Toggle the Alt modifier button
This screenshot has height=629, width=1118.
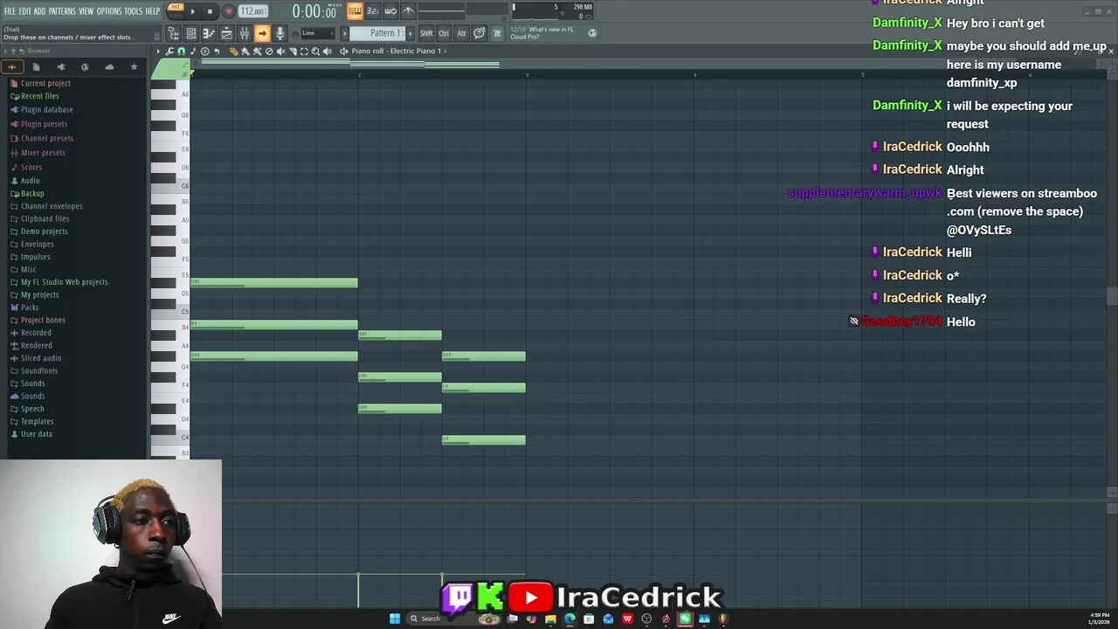461,33
